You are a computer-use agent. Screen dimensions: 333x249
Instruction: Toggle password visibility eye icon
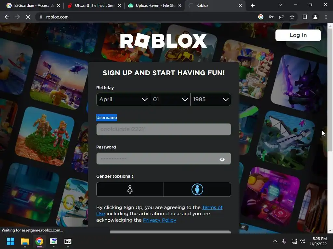point(222,159)
